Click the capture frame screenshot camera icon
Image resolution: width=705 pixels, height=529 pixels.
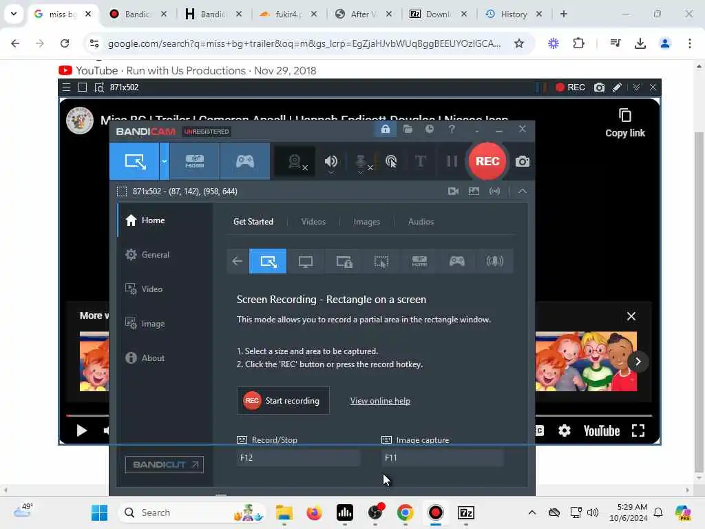[x=599, y=87]
